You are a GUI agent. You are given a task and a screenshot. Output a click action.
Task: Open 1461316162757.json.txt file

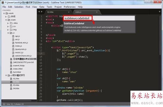coord(23,62)
